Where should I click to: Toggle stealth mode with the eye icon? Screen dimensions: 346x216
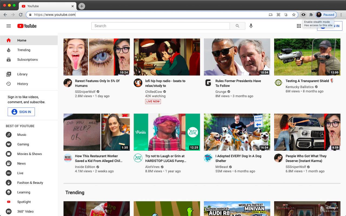(x=303, y=15)
